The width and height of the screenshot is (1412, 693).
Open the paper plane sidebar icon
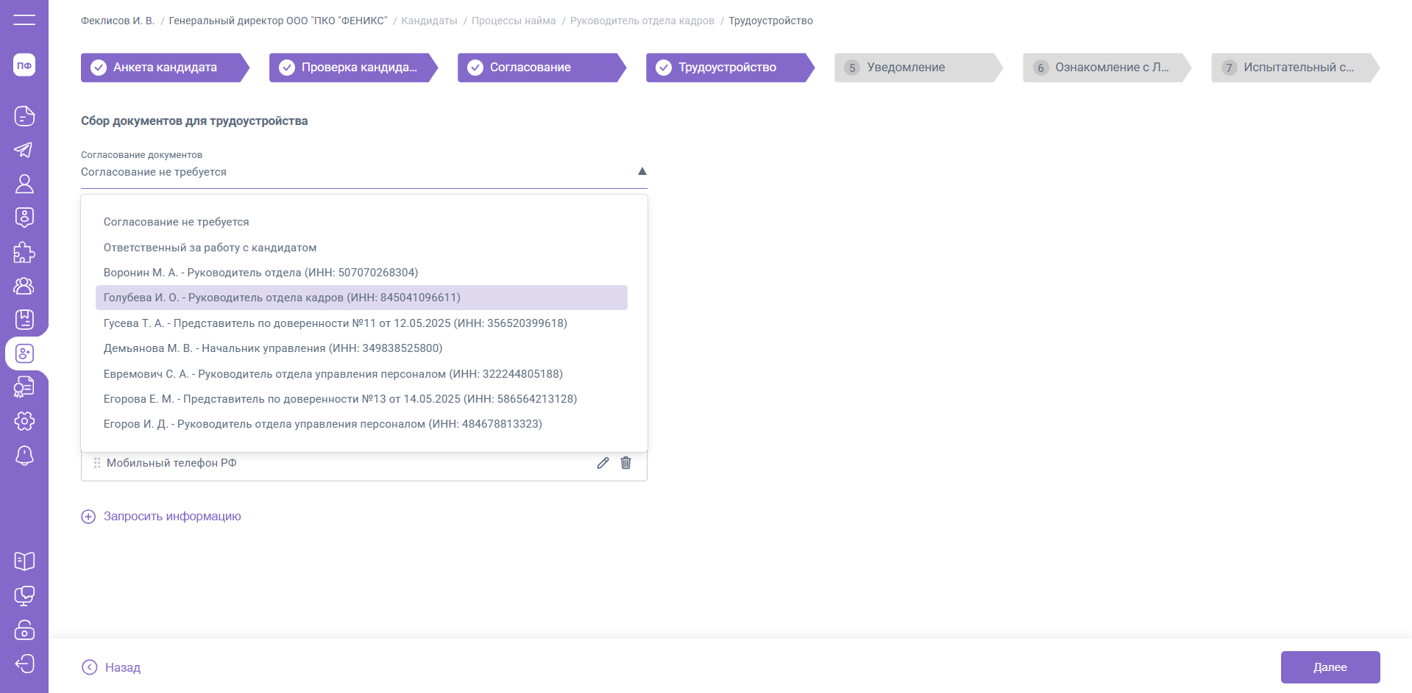[x=24, y=150]
